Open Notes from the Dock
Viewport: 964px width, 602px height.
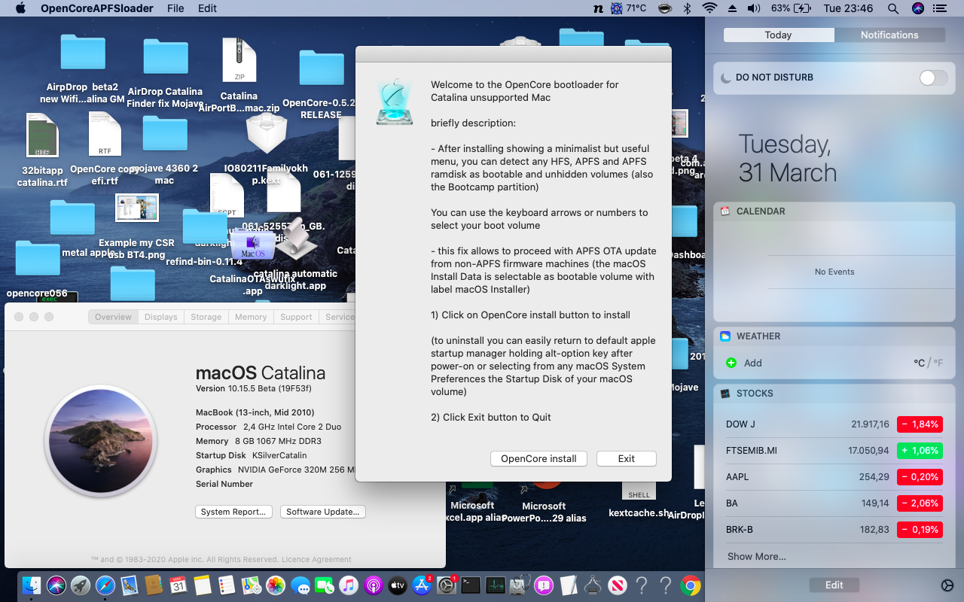pos(202,585)
